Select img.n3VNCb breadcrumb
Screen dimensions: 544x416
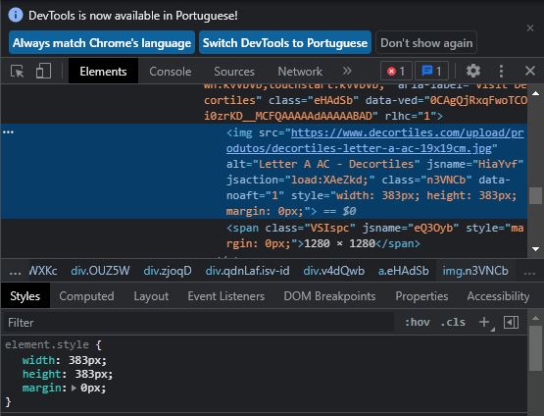(x=475, y=271)
